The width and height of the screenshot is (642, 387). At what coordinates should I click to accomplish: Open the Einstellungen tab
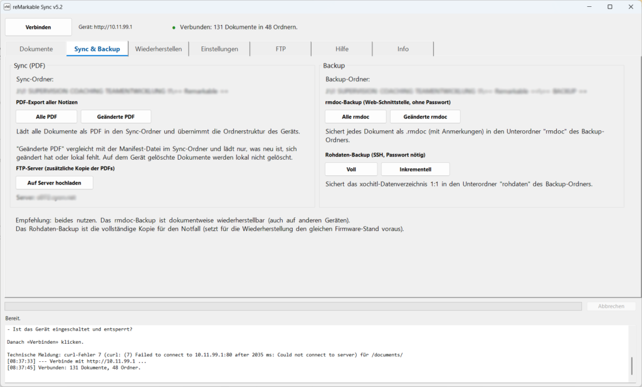pyautogui.click(x=219, y=49)
